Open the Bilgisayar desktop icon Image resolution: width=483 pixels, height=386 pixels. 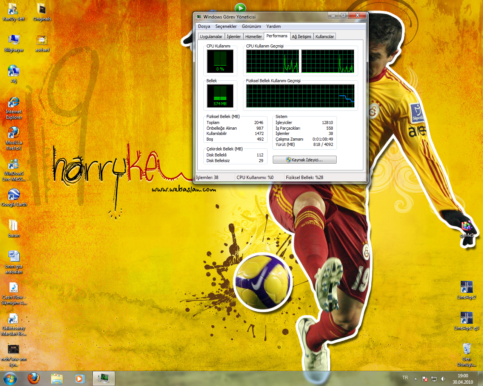14,43
